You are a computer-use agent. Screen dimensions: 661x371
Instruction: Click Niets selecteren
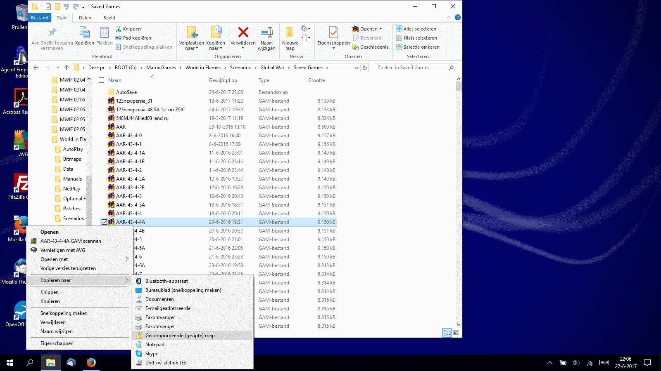tap(416, 38)
